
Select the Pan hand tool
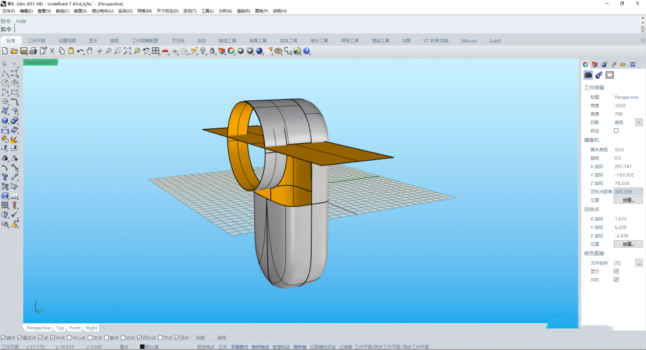pyautogui.click(x=89, y=51)
